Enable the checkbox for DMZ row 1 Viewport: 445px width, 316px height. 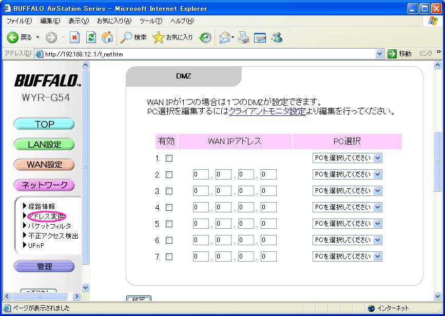pyautogui.click(x=169, y=159)
